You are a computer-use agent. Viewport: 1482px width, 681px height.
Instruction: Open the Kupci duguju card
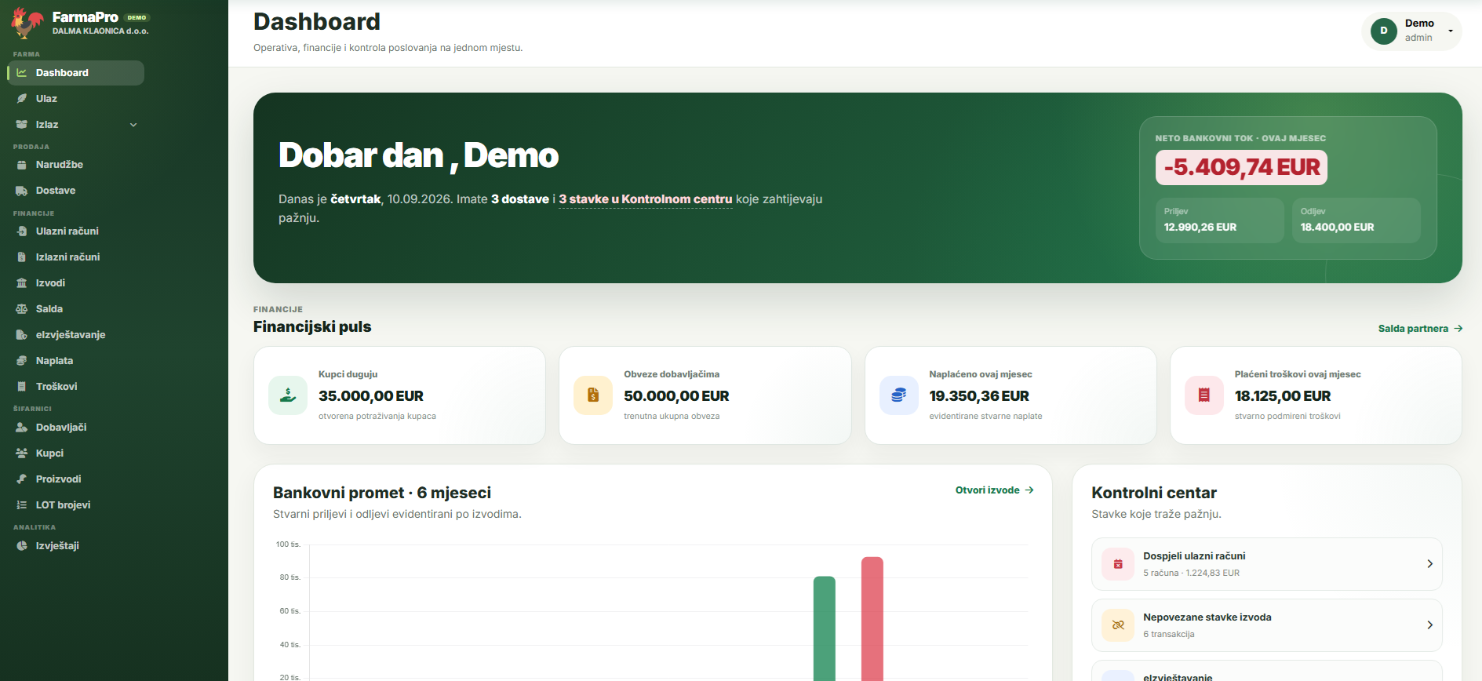[x=399, y=395]
